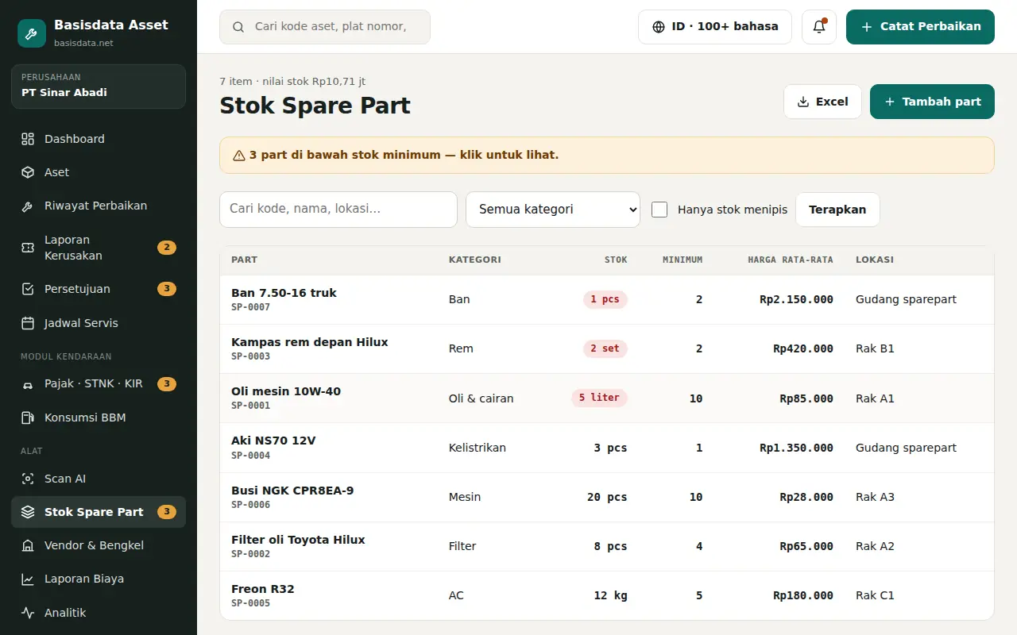This screenshot has height=635, width=1017.
Task: Open the Persetujuan menu item
Action: (x=99, y=289)
